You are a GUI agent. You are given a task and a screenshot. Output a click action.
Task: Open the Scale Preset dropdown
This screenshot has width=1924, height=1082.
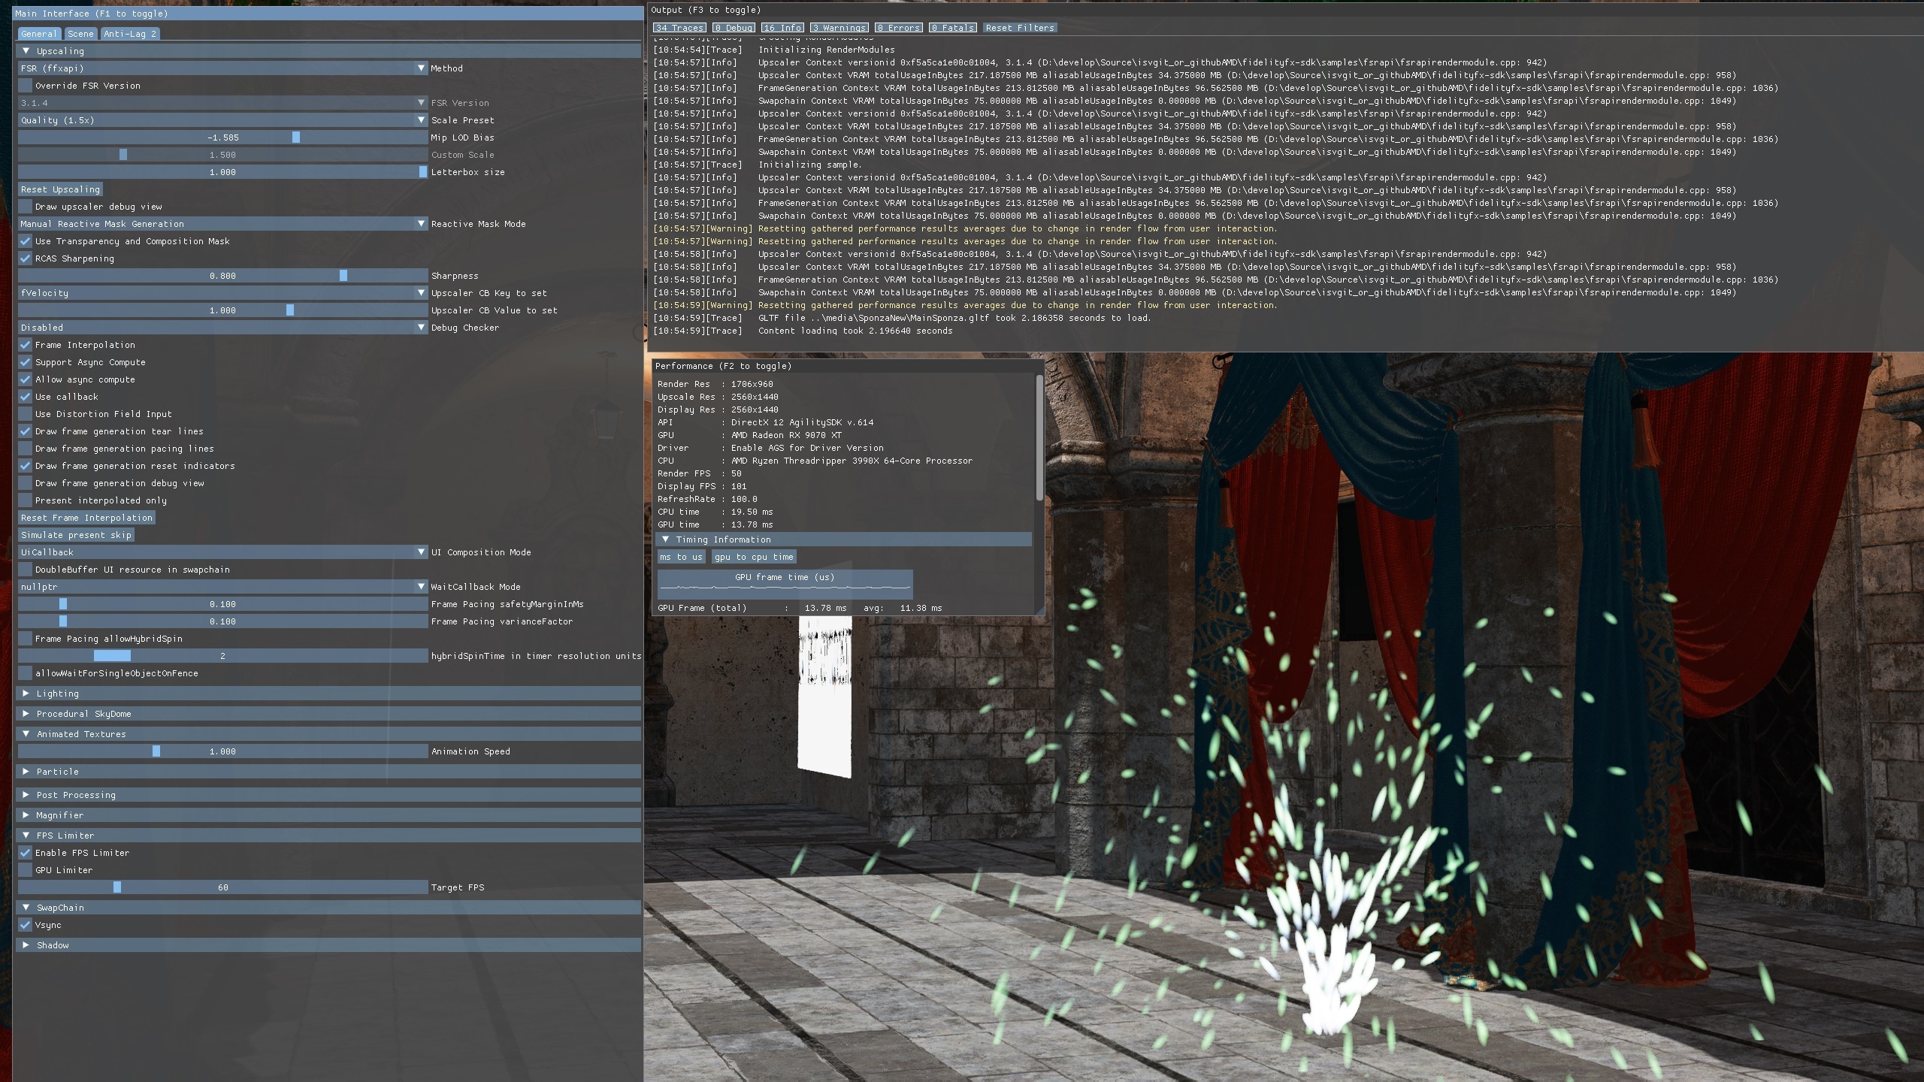(x=222, y=120)
